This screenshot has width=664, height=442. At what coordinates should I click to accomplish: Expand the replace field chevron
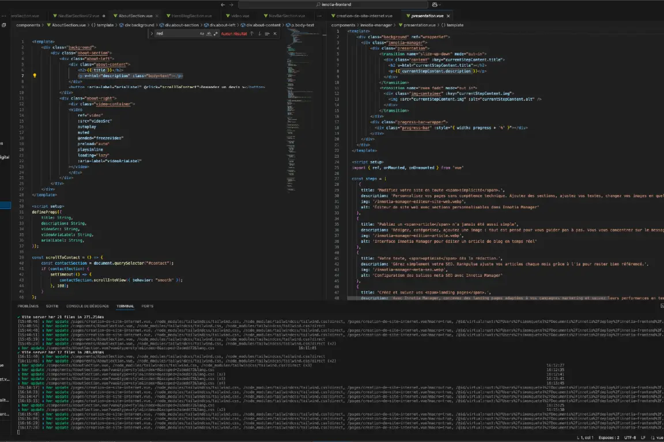click(152, 34)
